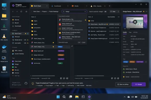Open Tags tab in preview panel

pyautogui.click(x=130, y=32)
